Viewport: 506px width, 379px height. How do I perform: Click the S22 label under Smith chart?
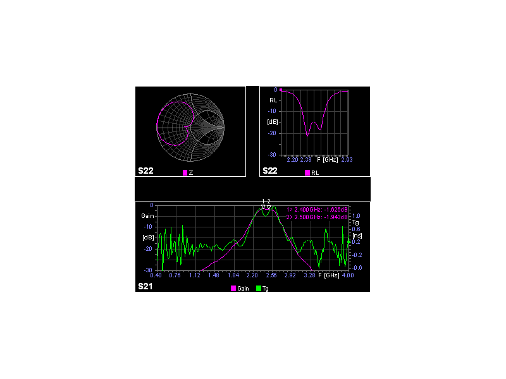(146, 171)
